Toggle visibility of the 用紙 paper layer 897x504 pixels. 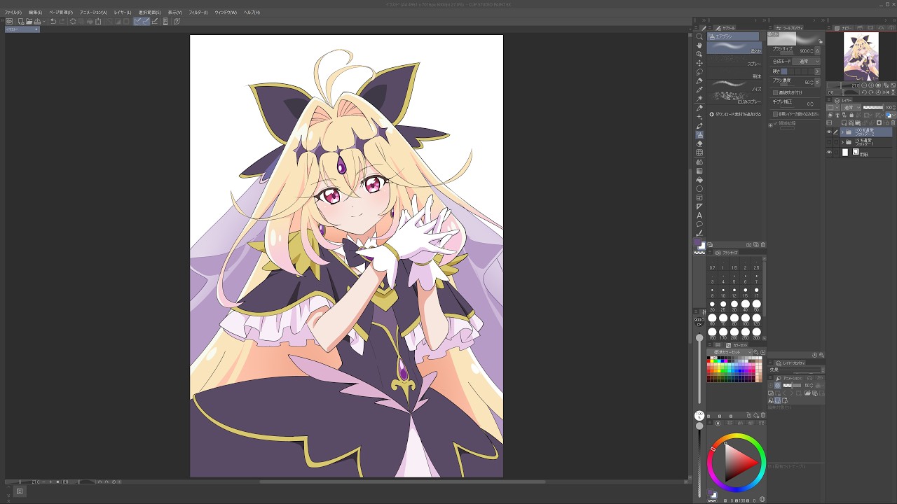click(x=829, y=153)
